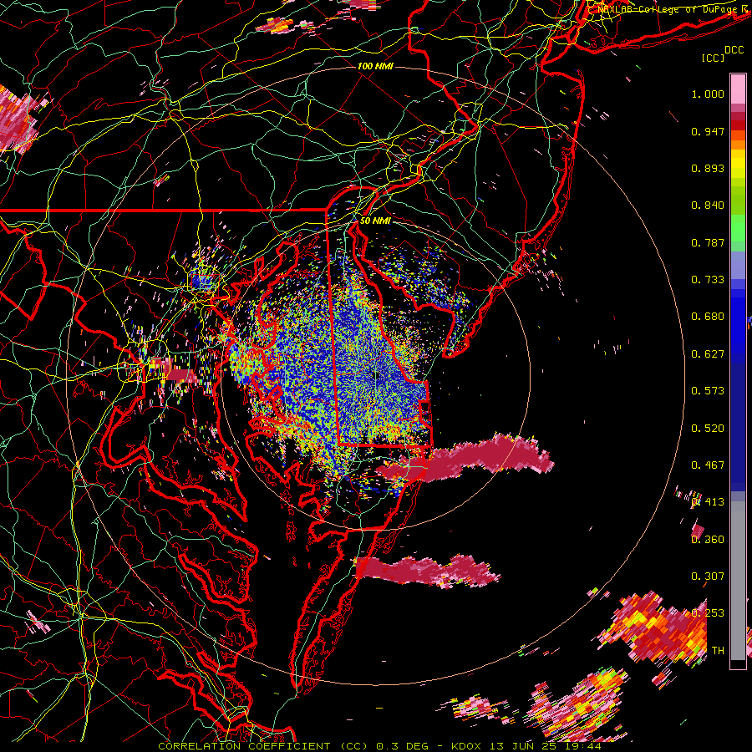Click the DCC product label above the legend
Screen dimensions: 752x752
[734, 50]
